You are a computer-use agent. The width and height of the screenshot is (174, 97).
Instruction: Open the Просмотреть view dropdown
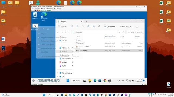(126, 26)
